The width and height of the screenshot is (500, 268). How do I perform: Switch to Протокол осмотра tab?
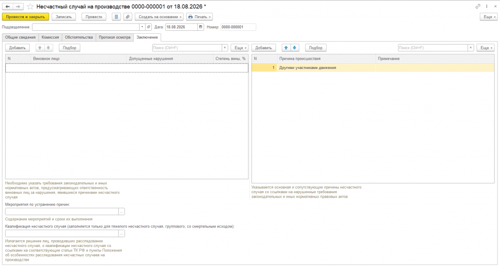click(114, 37)
